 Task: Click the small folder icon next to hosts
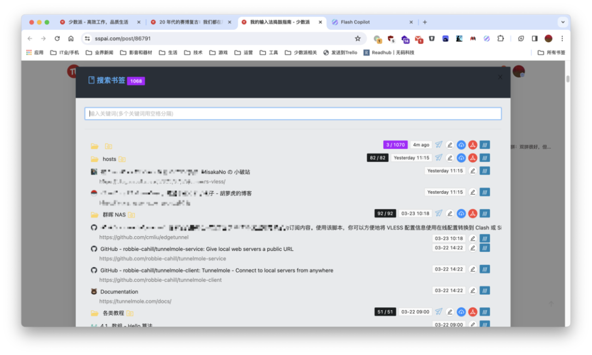(122, 159)
